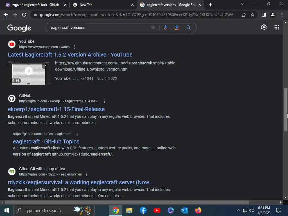Click the forward navigation arrow
This screenshot has width=288, height=216.
[15, 15]
